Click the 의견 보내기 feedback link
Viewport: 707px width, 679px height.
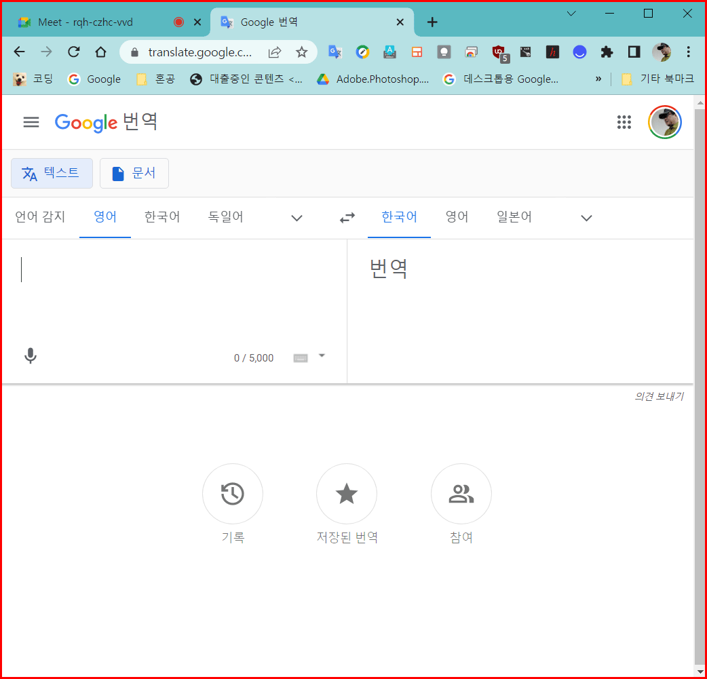(x=659, y=396)
